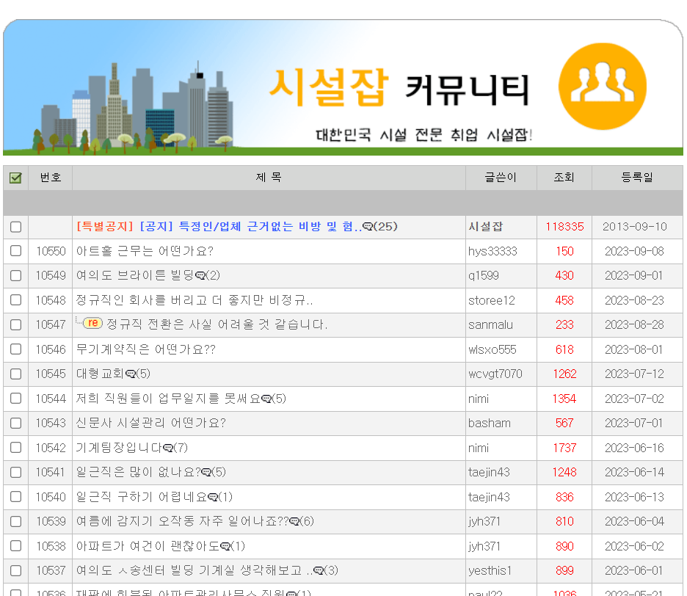
Task: Open post 일근직은 많이 없나요?
Action: click(x=138, y=472)
